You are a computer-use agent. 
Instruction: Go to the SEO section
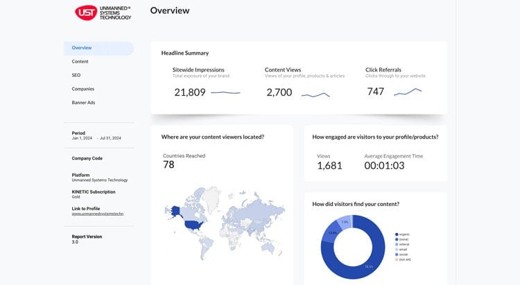[76, 76]
